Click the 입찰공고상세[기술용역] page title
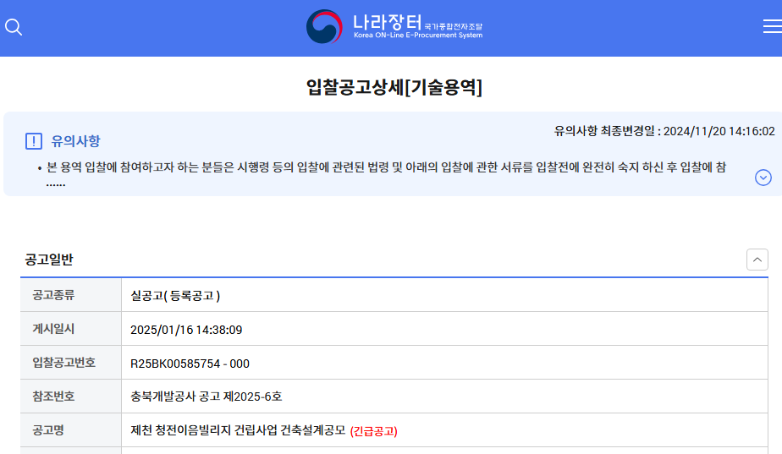The height and width of the screenshot is (454, 782). click(394, 87)
